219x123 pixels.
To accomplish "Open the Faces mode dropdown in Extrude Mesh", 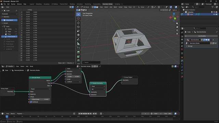I will (40, 89).
